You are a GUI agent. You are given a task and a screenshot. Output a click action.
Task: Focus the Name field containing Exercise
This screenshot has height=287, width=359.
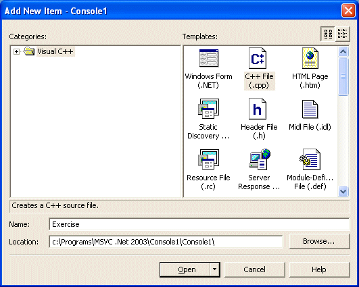[199, 224]
